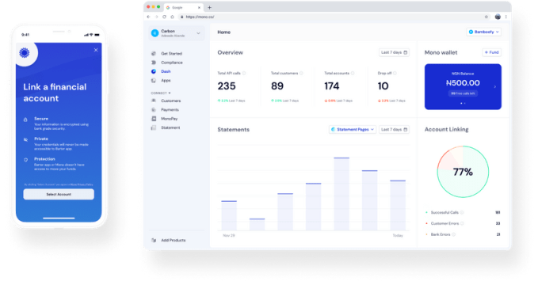Click the Fund wallet button
Image resolution: width=538 pixels, height=285 pixels.
[492, 52]
